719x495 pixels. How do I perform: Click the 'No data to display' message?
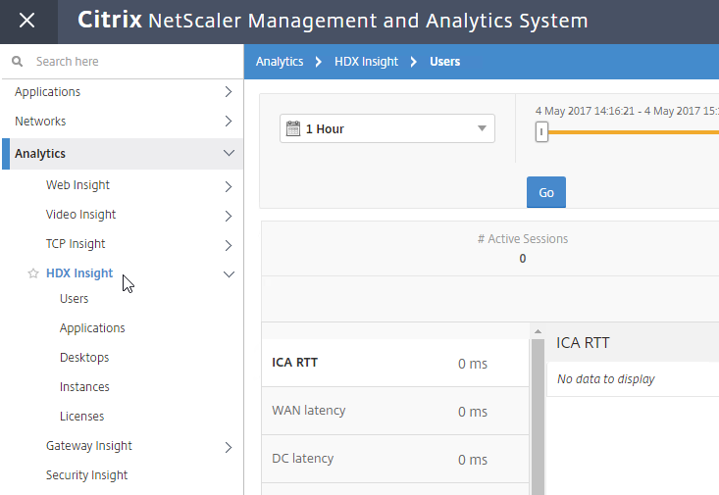pyautogui.click(x=606, y=379)
